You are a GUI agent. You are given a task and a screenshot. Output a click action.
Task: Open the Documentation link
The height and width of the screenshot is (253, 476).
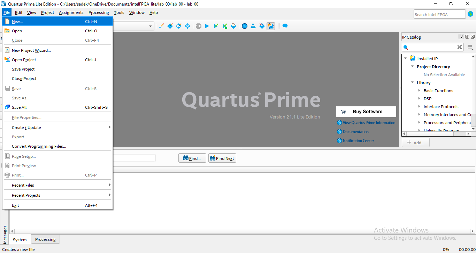355,132
